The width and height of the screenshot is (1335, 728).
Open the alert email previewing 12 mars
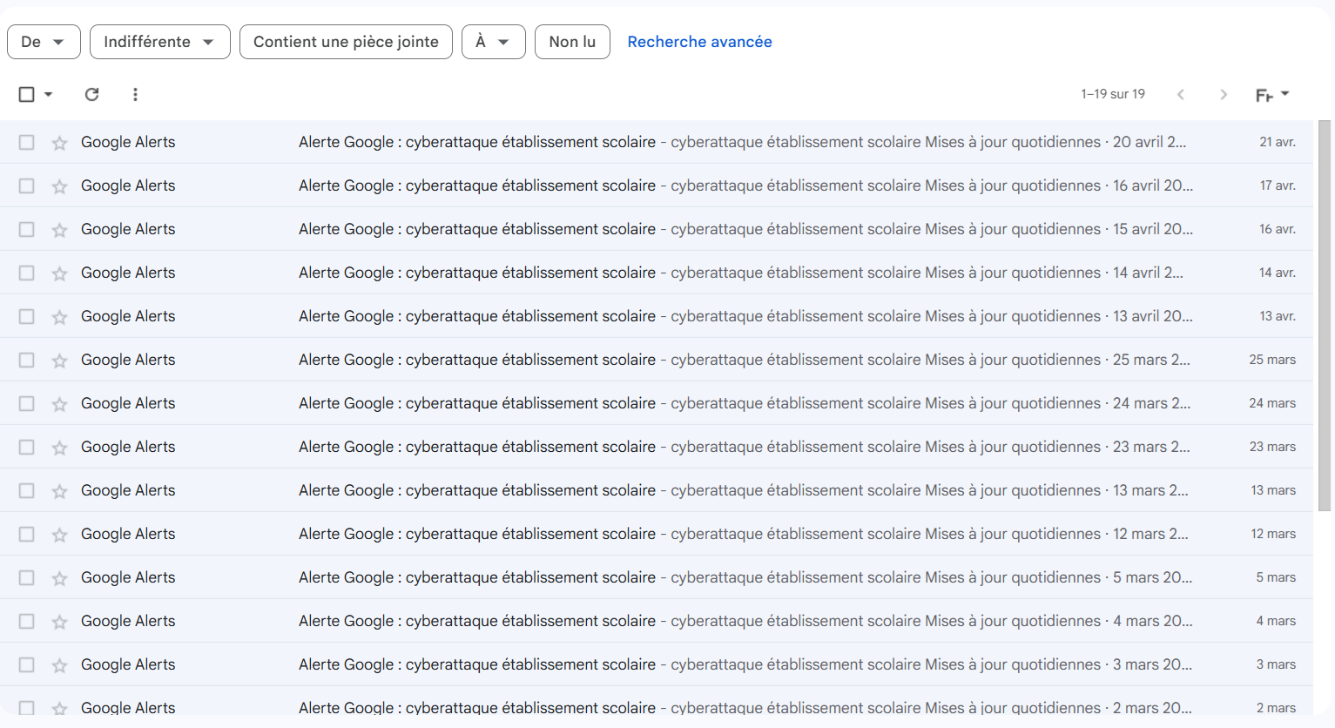click(657, 534)
